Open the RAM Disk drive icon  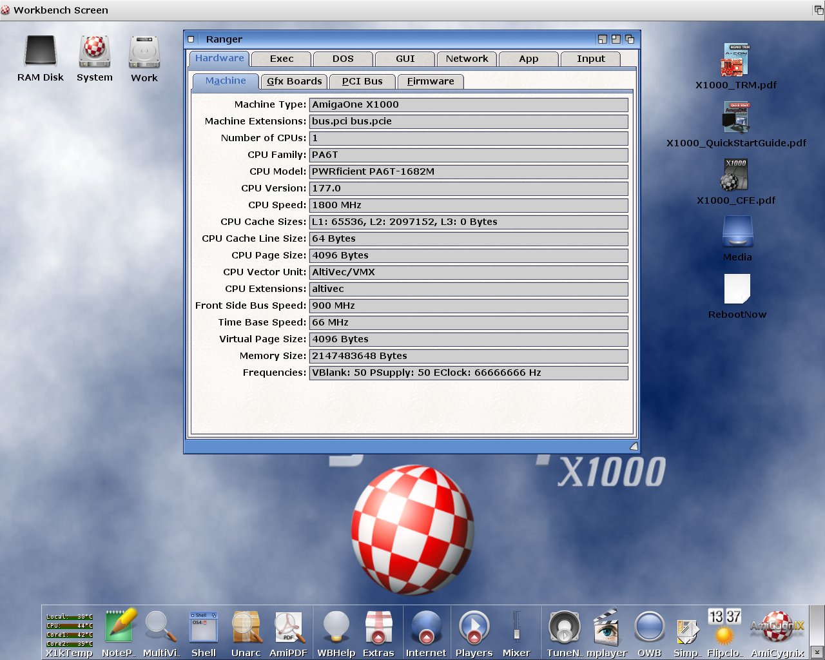(x=41, y=52)
